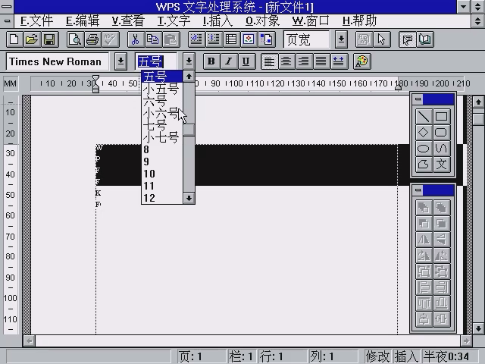The width and height of the screenshot is (485, 364).
Task: Open the H.帮助 menu
Action: tap(359, 21)
